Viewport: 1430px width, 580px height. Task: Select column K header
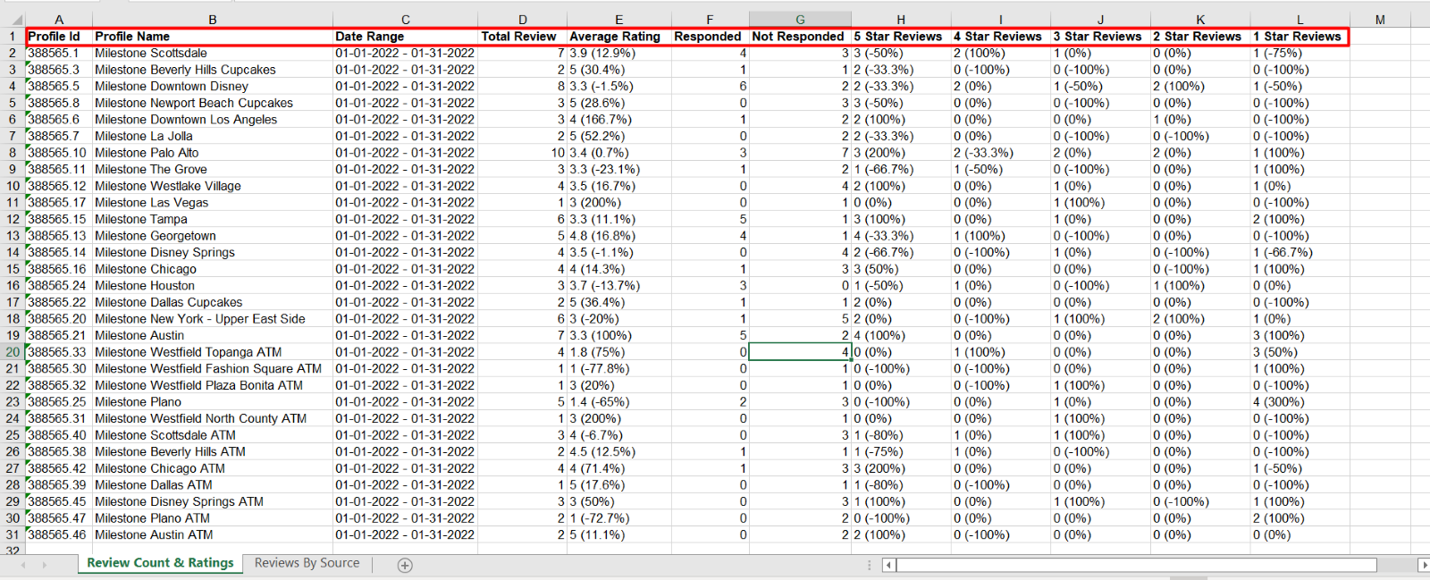coord(1200,20)
